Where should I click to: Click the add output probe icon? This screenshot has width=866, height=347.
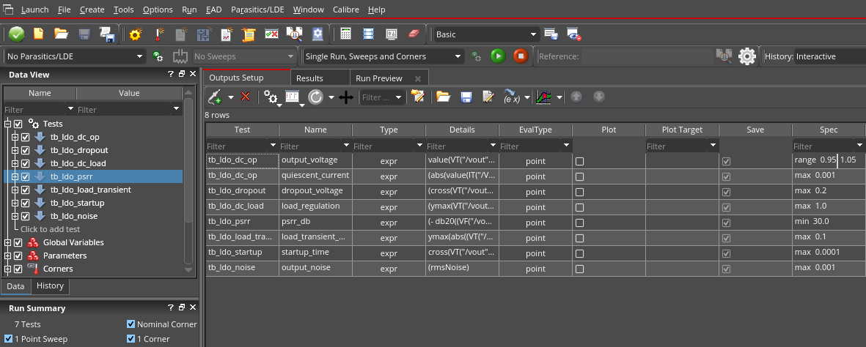click(216, 97)
